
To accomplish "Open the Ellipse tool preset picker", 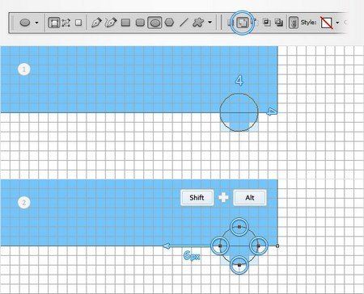I will coord(25,23).
